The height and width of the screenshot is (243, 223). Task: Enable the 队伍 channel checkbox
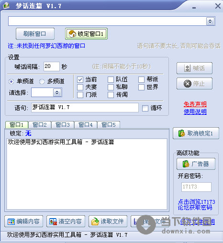(x=111, y=79)
